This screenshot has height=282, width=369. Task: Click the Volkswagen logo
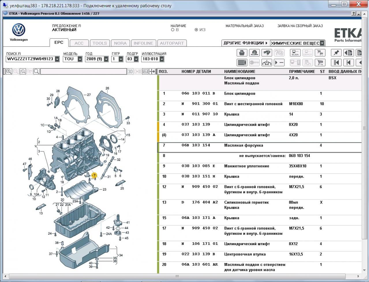pyautogui.click(x=19, y=30)
